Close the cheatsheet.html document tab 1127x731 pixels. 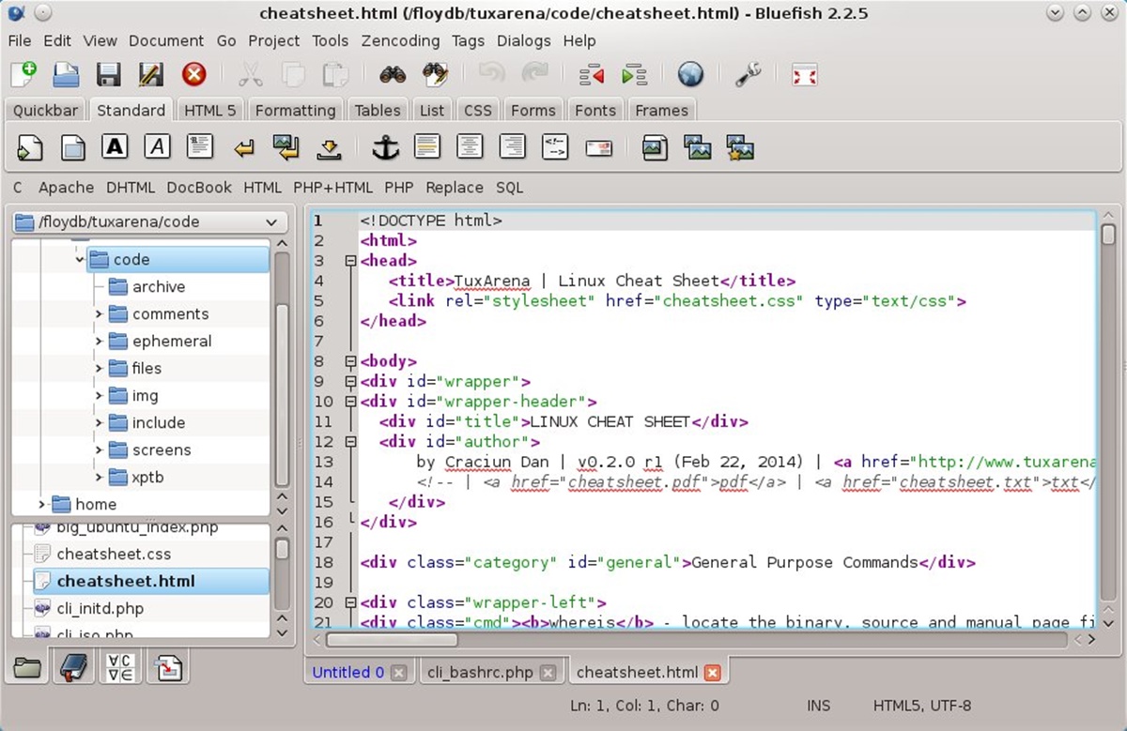click(x=713, y=673)
